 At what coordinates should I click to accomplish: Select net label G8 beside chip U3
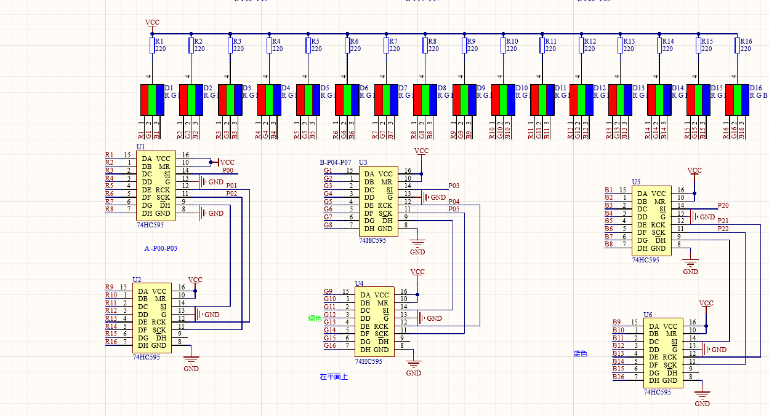coord(328,225)
